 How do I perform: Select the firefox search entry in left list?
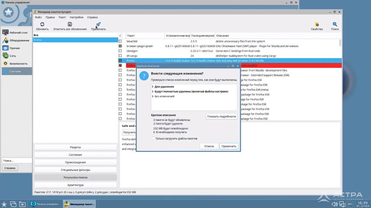coord(75,40)
